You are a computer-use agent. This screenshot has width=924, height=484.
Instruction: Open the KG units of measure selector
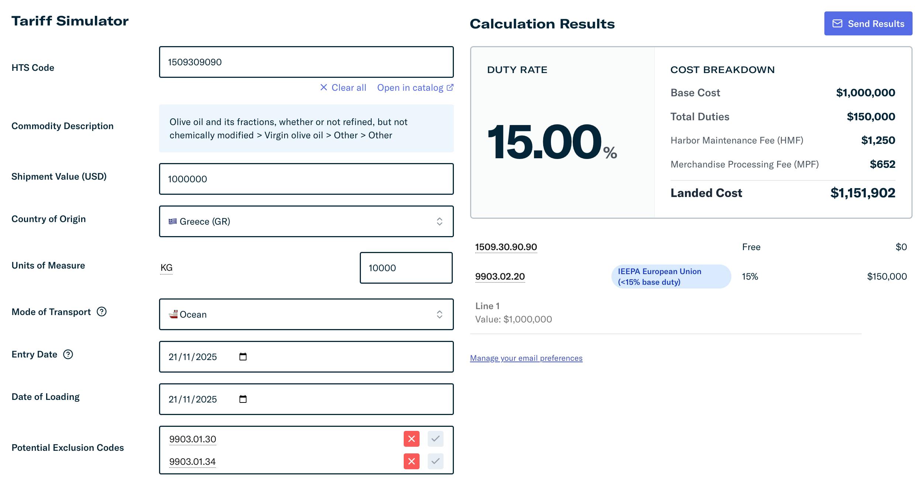click(x=166, y=267)
